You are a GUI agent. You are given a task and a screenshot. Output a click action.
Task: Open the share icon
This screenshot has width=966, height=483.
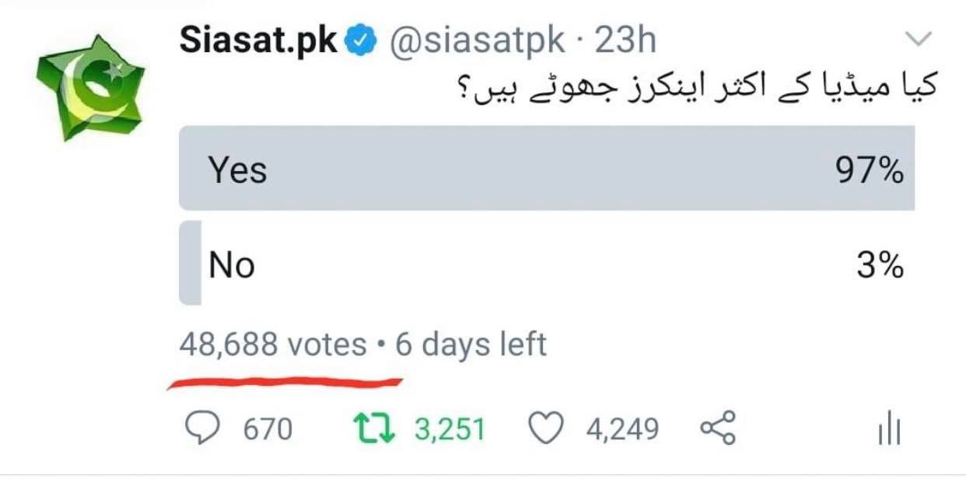(x=717, y=429)
